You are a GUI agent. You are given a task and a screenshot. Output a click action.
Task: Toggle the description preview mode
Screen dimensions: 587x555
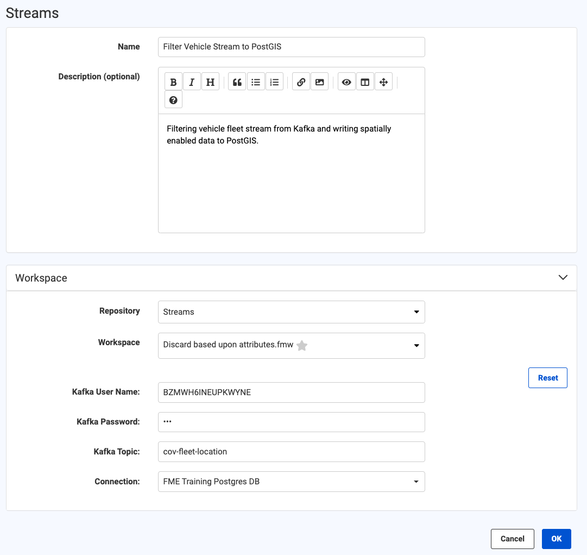click(346, 82)
